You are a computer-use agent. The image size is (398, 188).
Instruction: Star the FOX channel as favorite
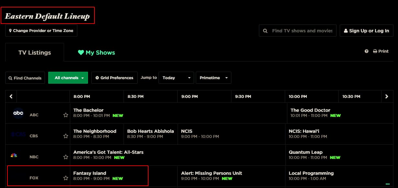pyautogui.click(x=66, y=178)
